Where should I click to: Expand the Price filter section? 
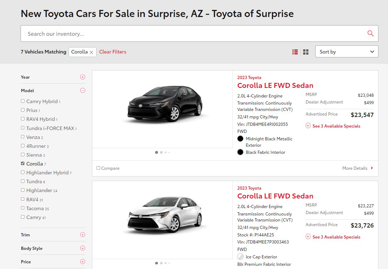[83, 262]
